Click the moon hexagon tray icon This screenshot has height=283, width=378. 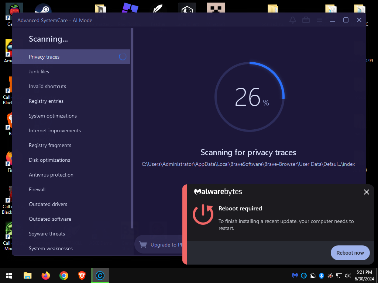313,276
